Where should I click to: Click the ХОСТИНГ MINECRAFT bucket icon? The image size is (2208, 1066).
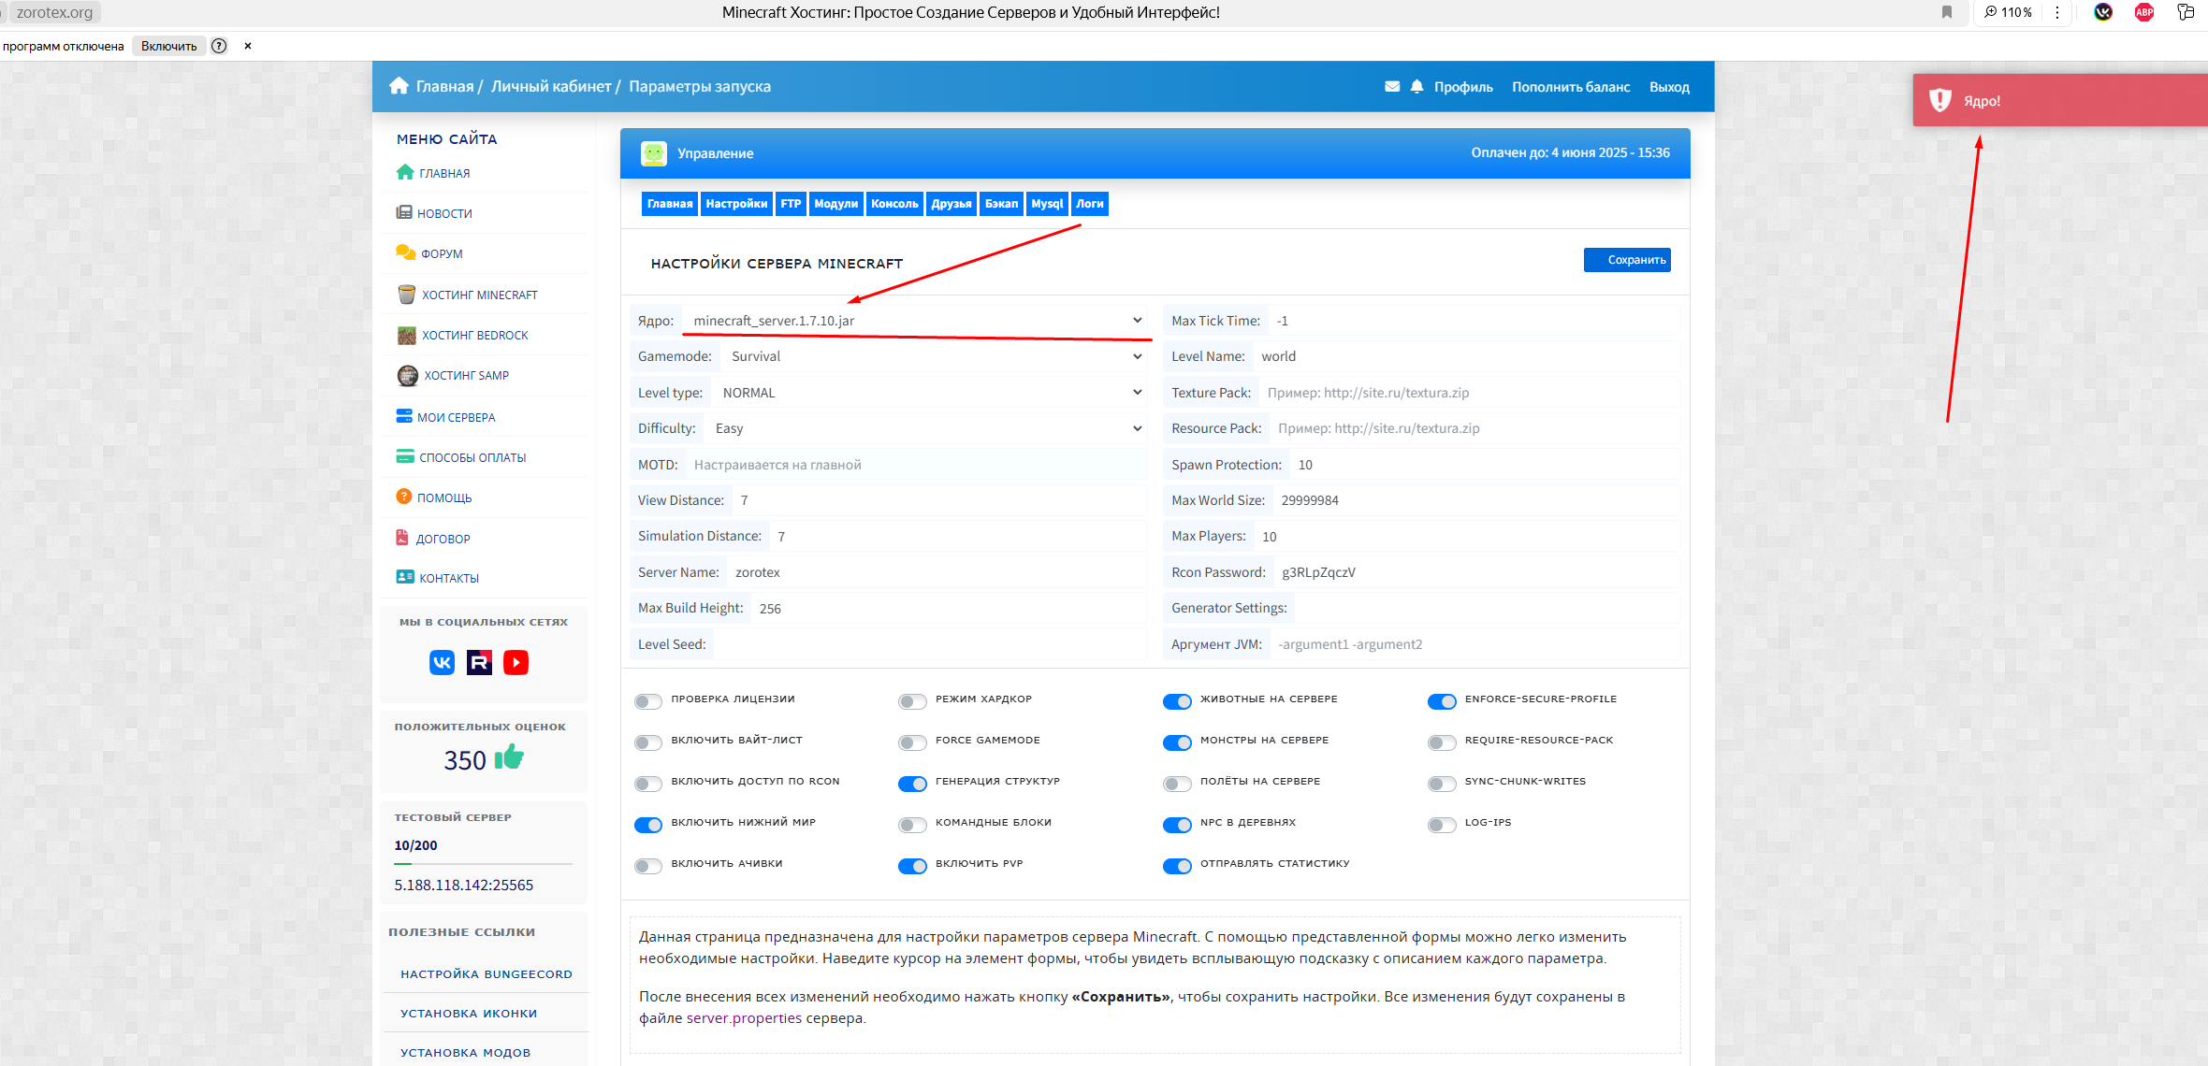pos(406,294)
